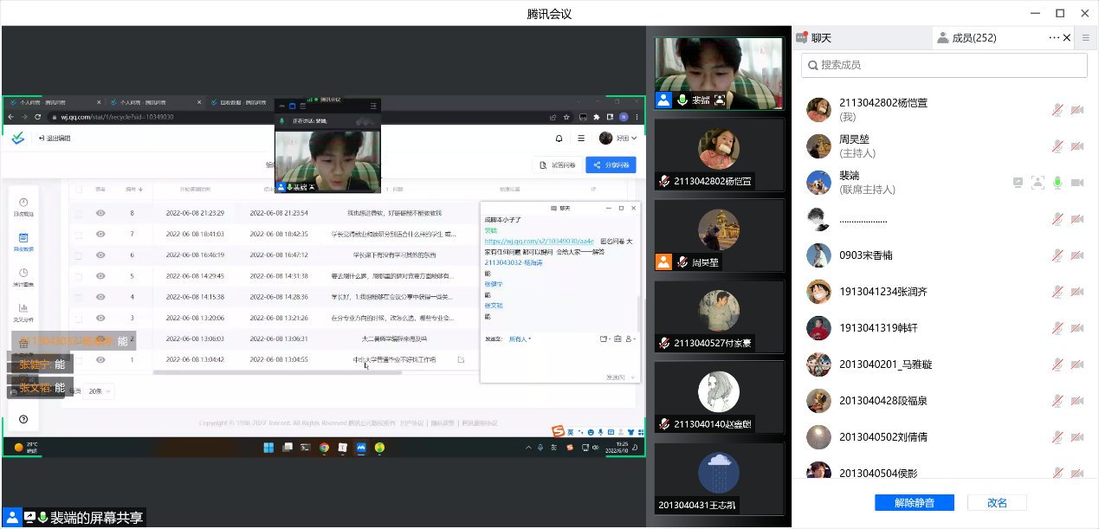The height and width of the screenshot is (529, 1099).
Task: Open the three-dot more options on members tab
Action: [1053, 37]
